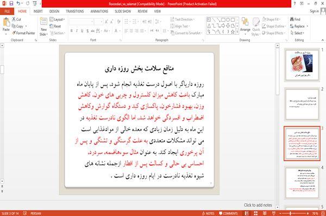
Task: Click the Find binoculars icon
Action: tap(292, 19)
